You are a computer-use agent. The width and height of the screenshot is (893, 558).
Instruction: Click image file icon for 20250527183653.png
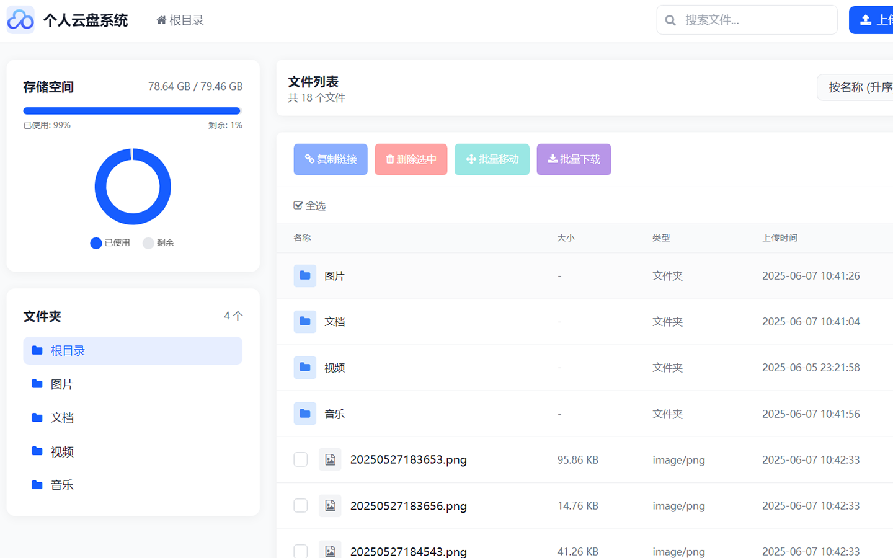tap(330, 459)
